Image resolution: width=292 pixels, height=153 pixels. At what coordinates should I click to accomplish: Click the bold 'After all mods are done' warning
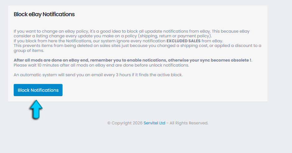click(133, 60)
